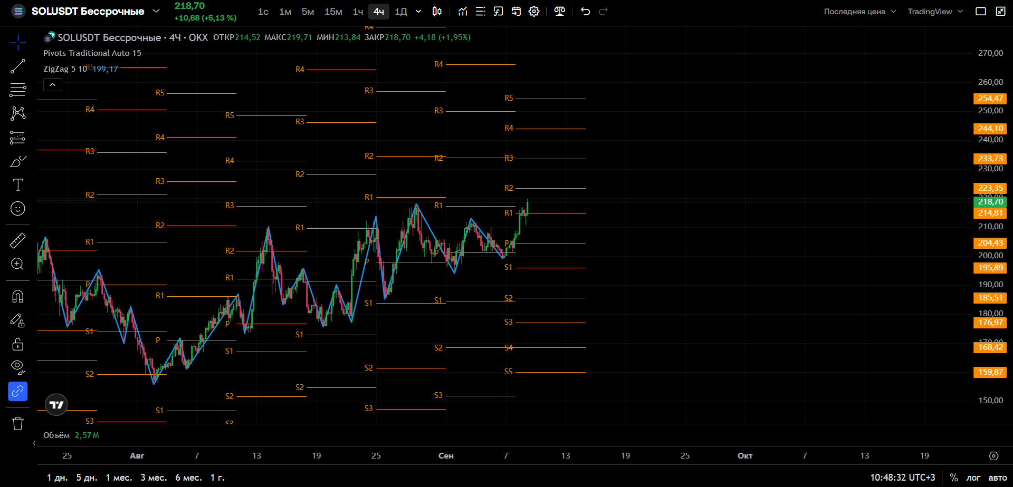
Task: Click the header price change +10,68 (+5,13 %)
Action: click(x=205, y=18)
